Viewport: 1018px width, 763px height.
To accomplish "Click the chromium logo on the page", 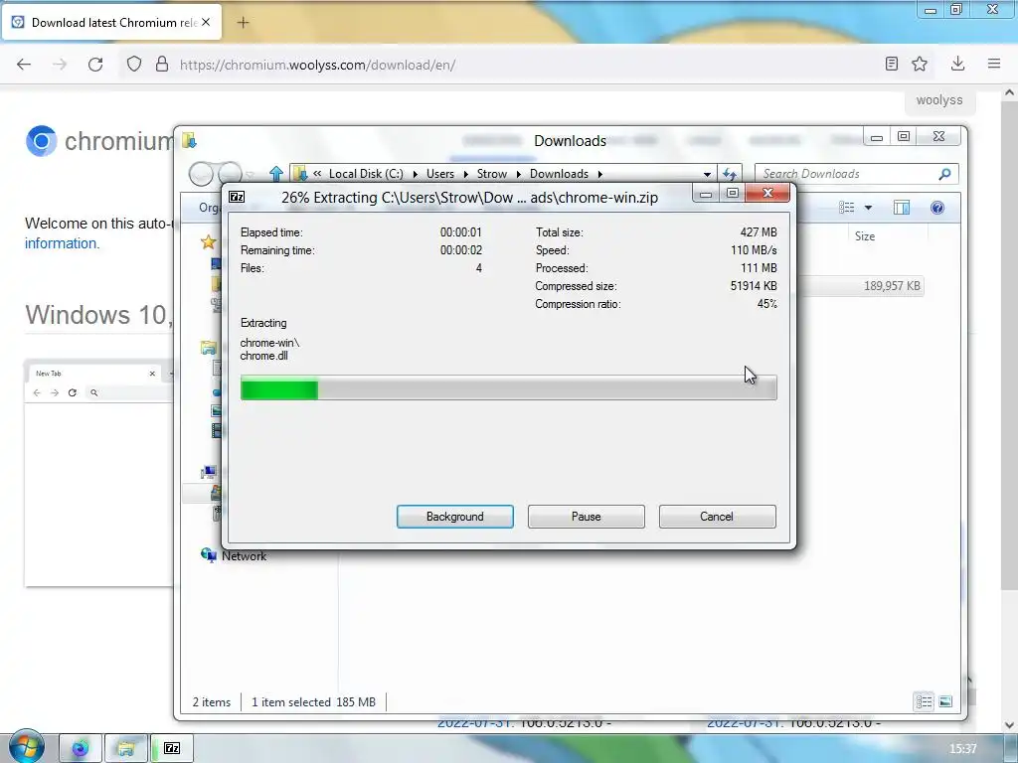I will 41,141.
